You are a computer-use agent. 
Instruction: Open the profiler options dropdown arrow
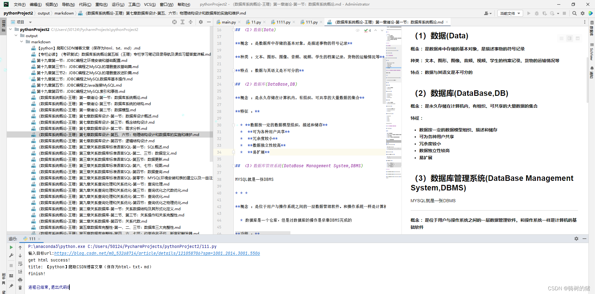(x=558, y=13)
